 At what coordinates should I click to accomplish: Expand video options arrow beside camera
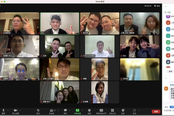(x=20, y=110)
